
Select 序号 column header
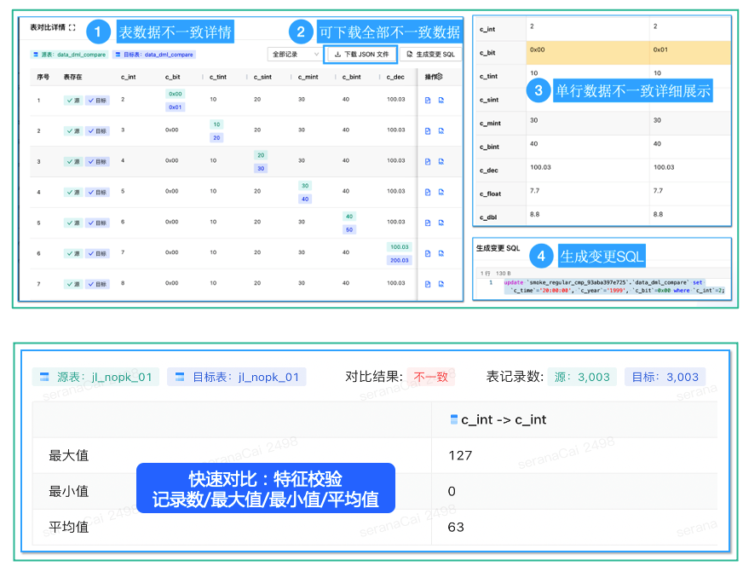coord(43,77)
